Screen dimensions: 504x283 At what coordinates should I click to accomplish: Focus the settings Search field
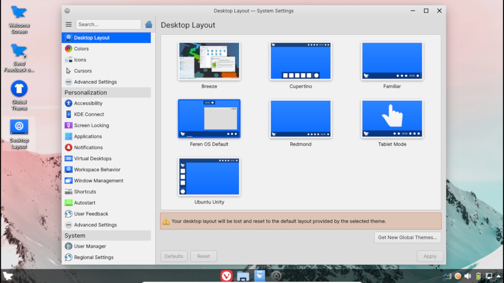(108, 24)
